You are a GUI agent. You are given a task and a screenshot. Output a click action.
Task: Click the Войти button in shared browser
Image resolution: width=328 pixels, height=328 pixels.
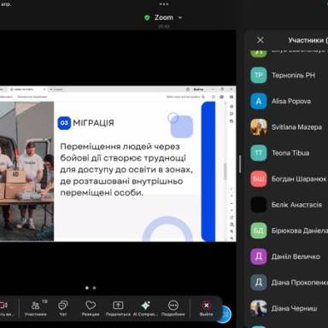click(x=198, y=90)
